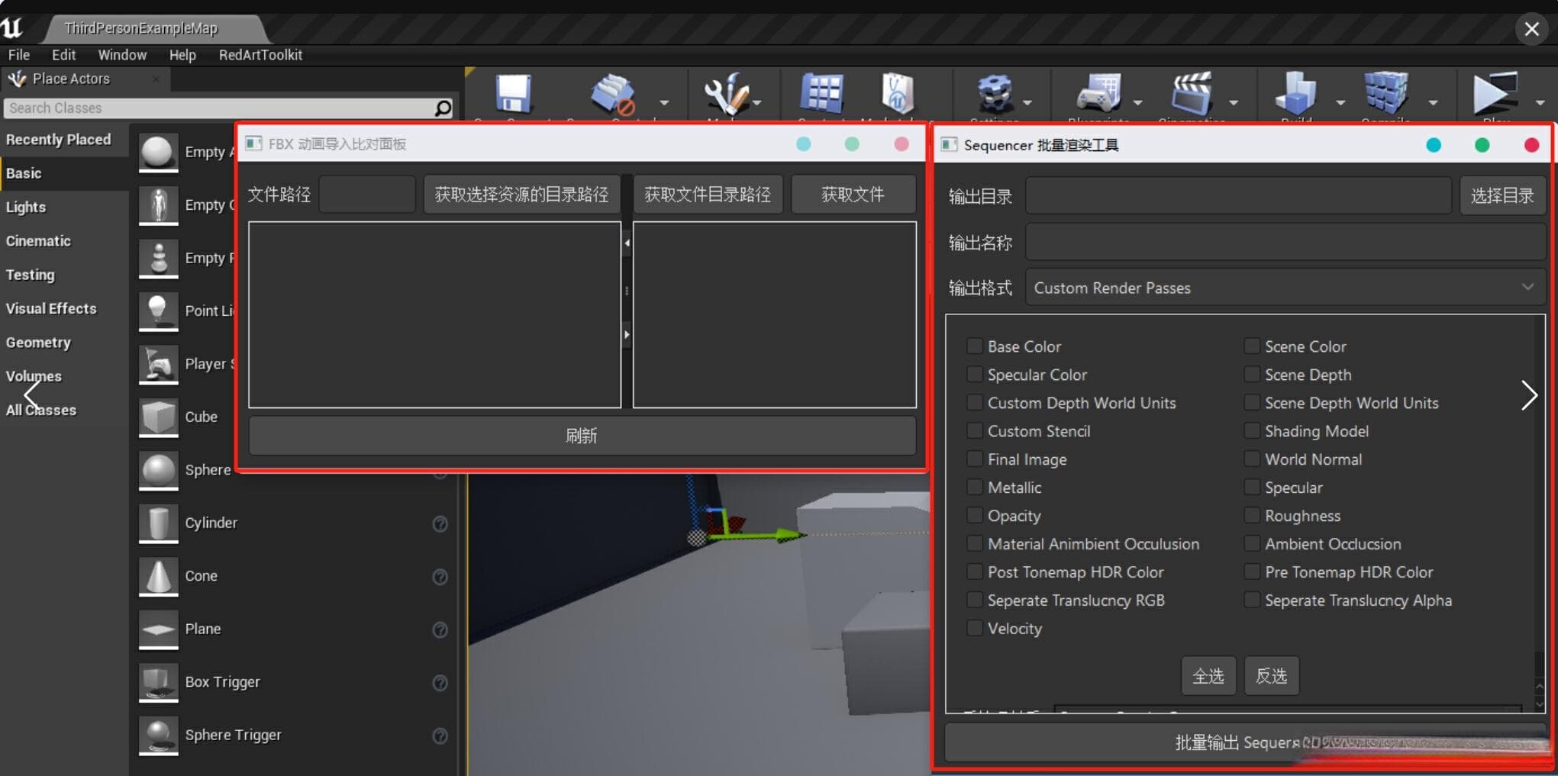Select the Lights category

pos(26,207)
